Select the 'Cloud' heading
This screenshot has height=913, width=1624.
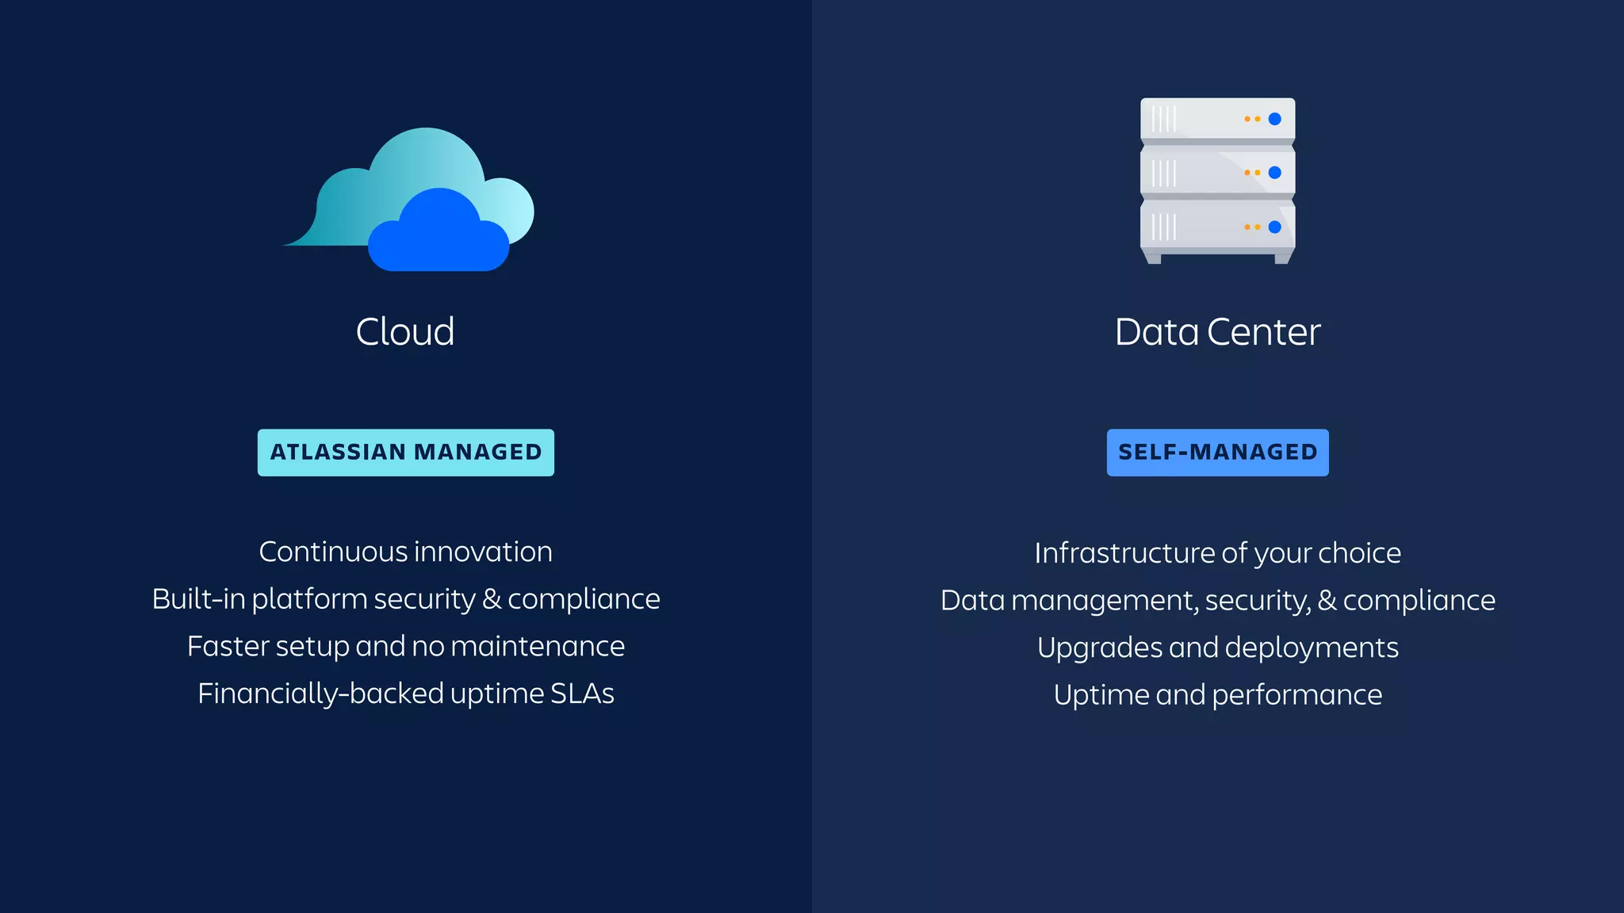pos(405,331)
